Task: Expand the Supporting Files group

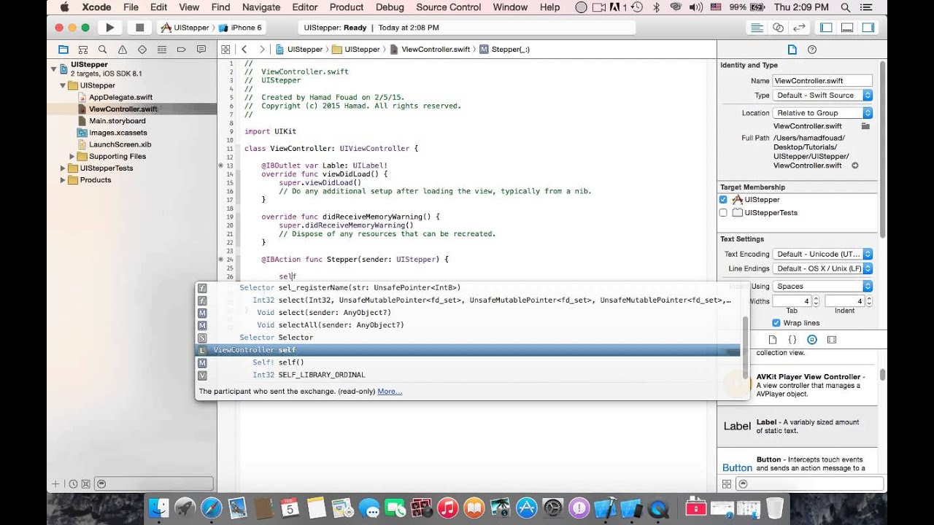Action: pos(72,157)
